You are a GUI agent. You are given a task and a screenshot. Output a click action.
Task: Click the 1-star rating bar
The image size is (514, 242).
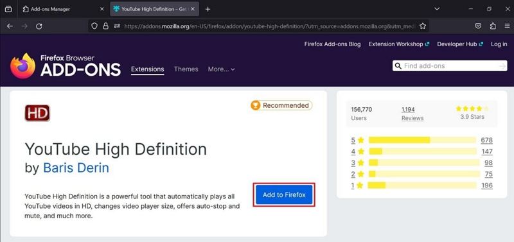(x=422, y=186)
